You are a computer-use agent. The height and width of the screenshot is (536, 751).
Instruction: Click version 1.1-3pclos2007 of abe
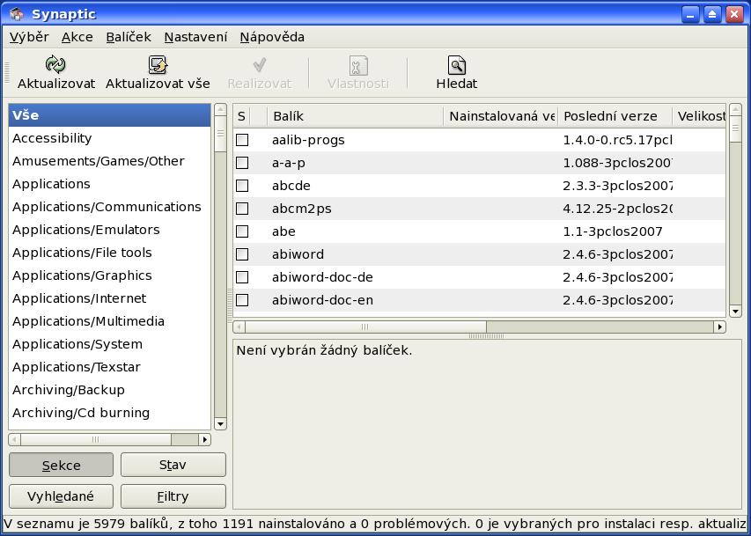(613, 231)
